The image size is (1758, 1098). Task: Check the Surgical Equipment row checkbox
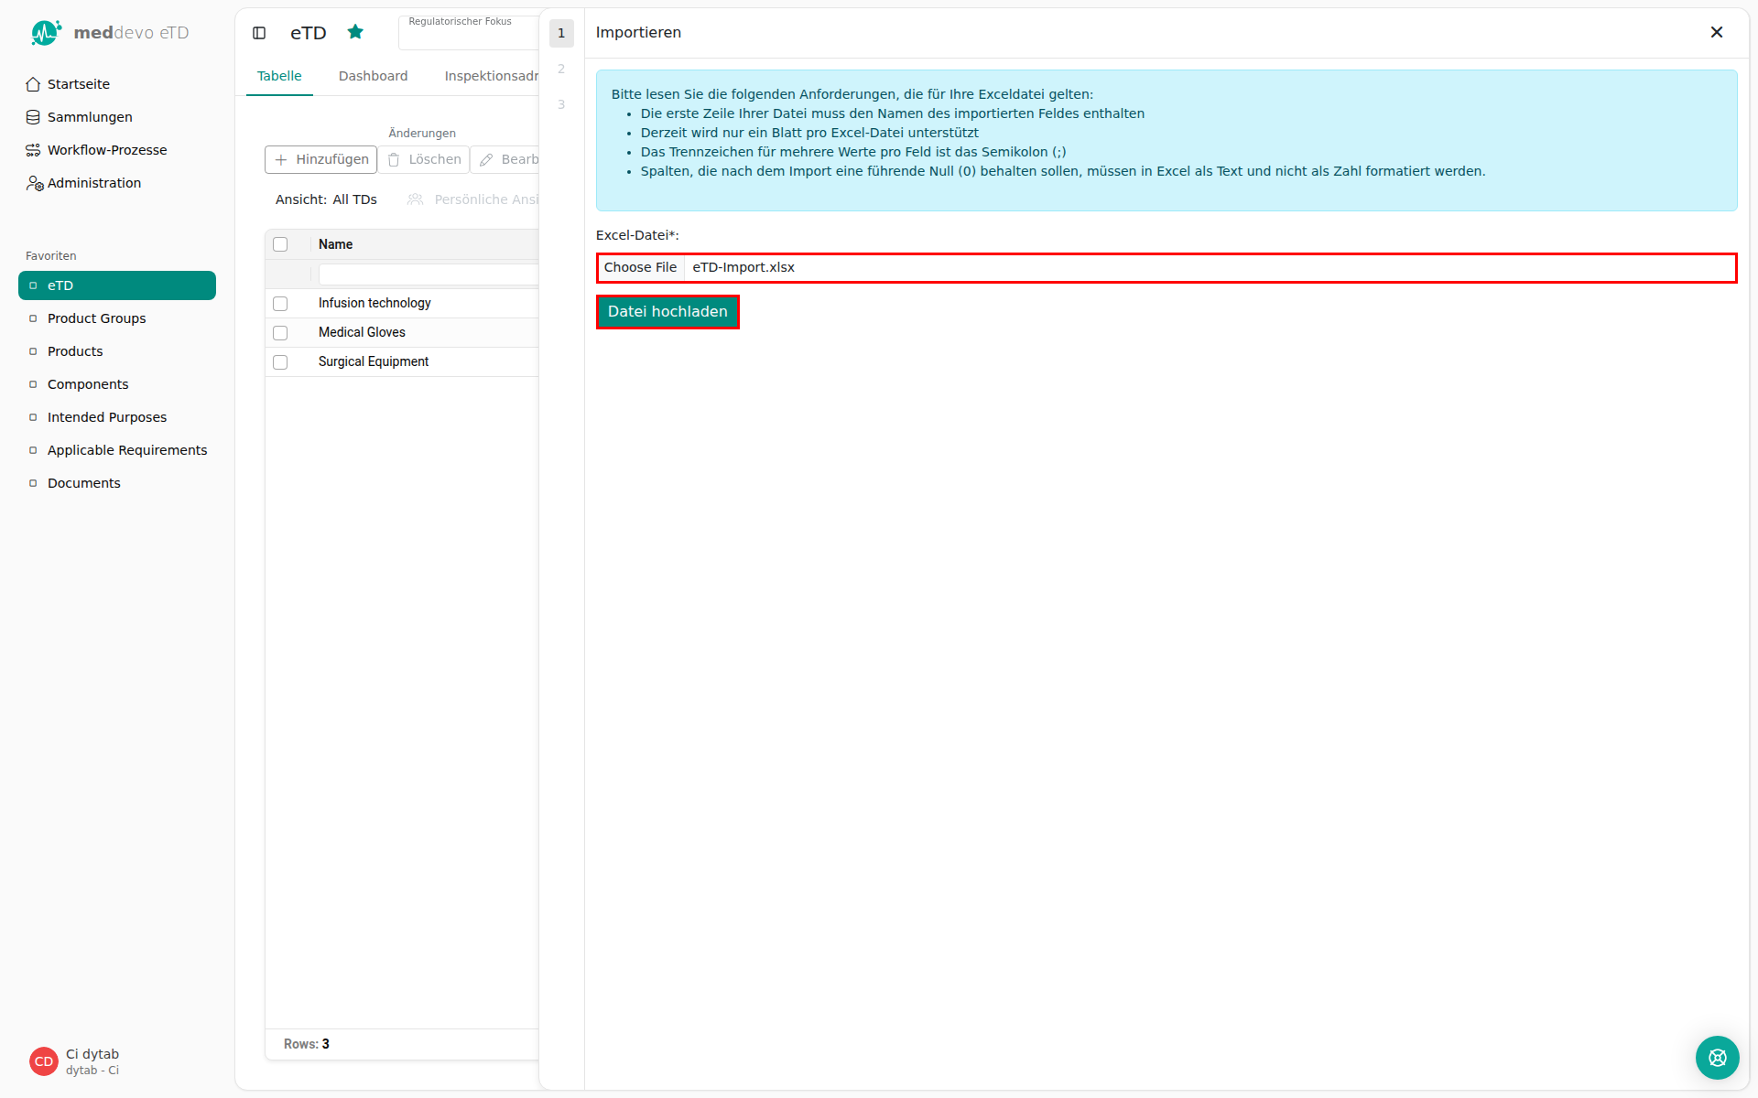[280, 362]
